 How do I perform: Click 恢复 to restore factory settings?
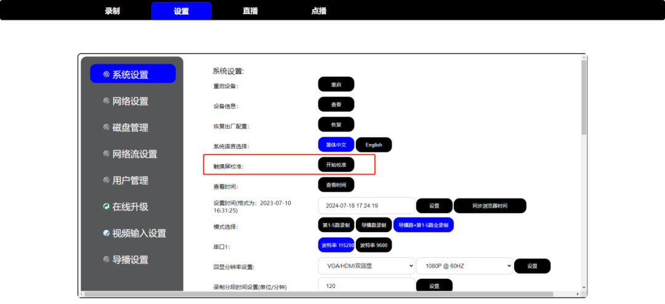click(x=336, y=124)
